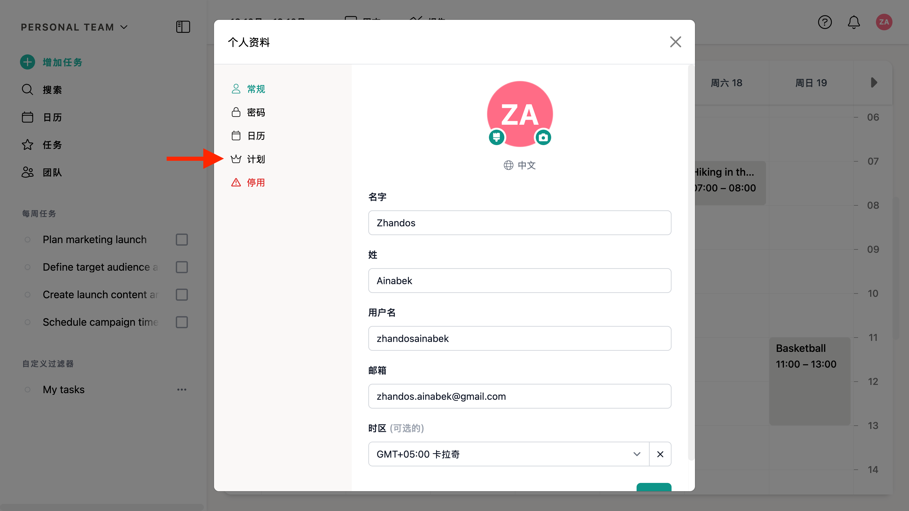The width and height of the screenshot is (909, 511).
Task: Open My tasks more options menu
Action: click(x=182, y=389)
